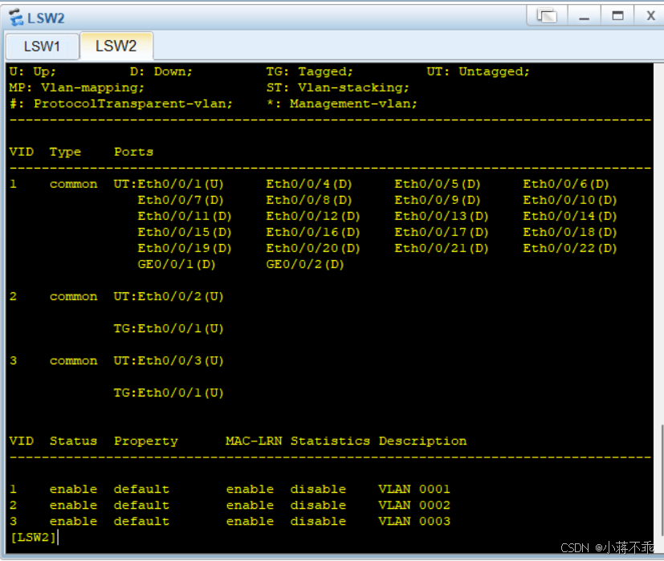Click the 'UT:Eth0/0/1(U)' entry in VLAN 1
This screenshot has height=561, width=664.
[169, 184]
